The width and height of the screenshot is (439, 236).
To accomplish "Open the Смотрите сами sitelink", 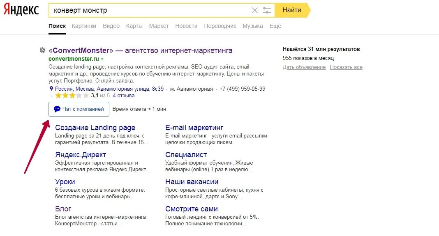I will click(192, 209).
